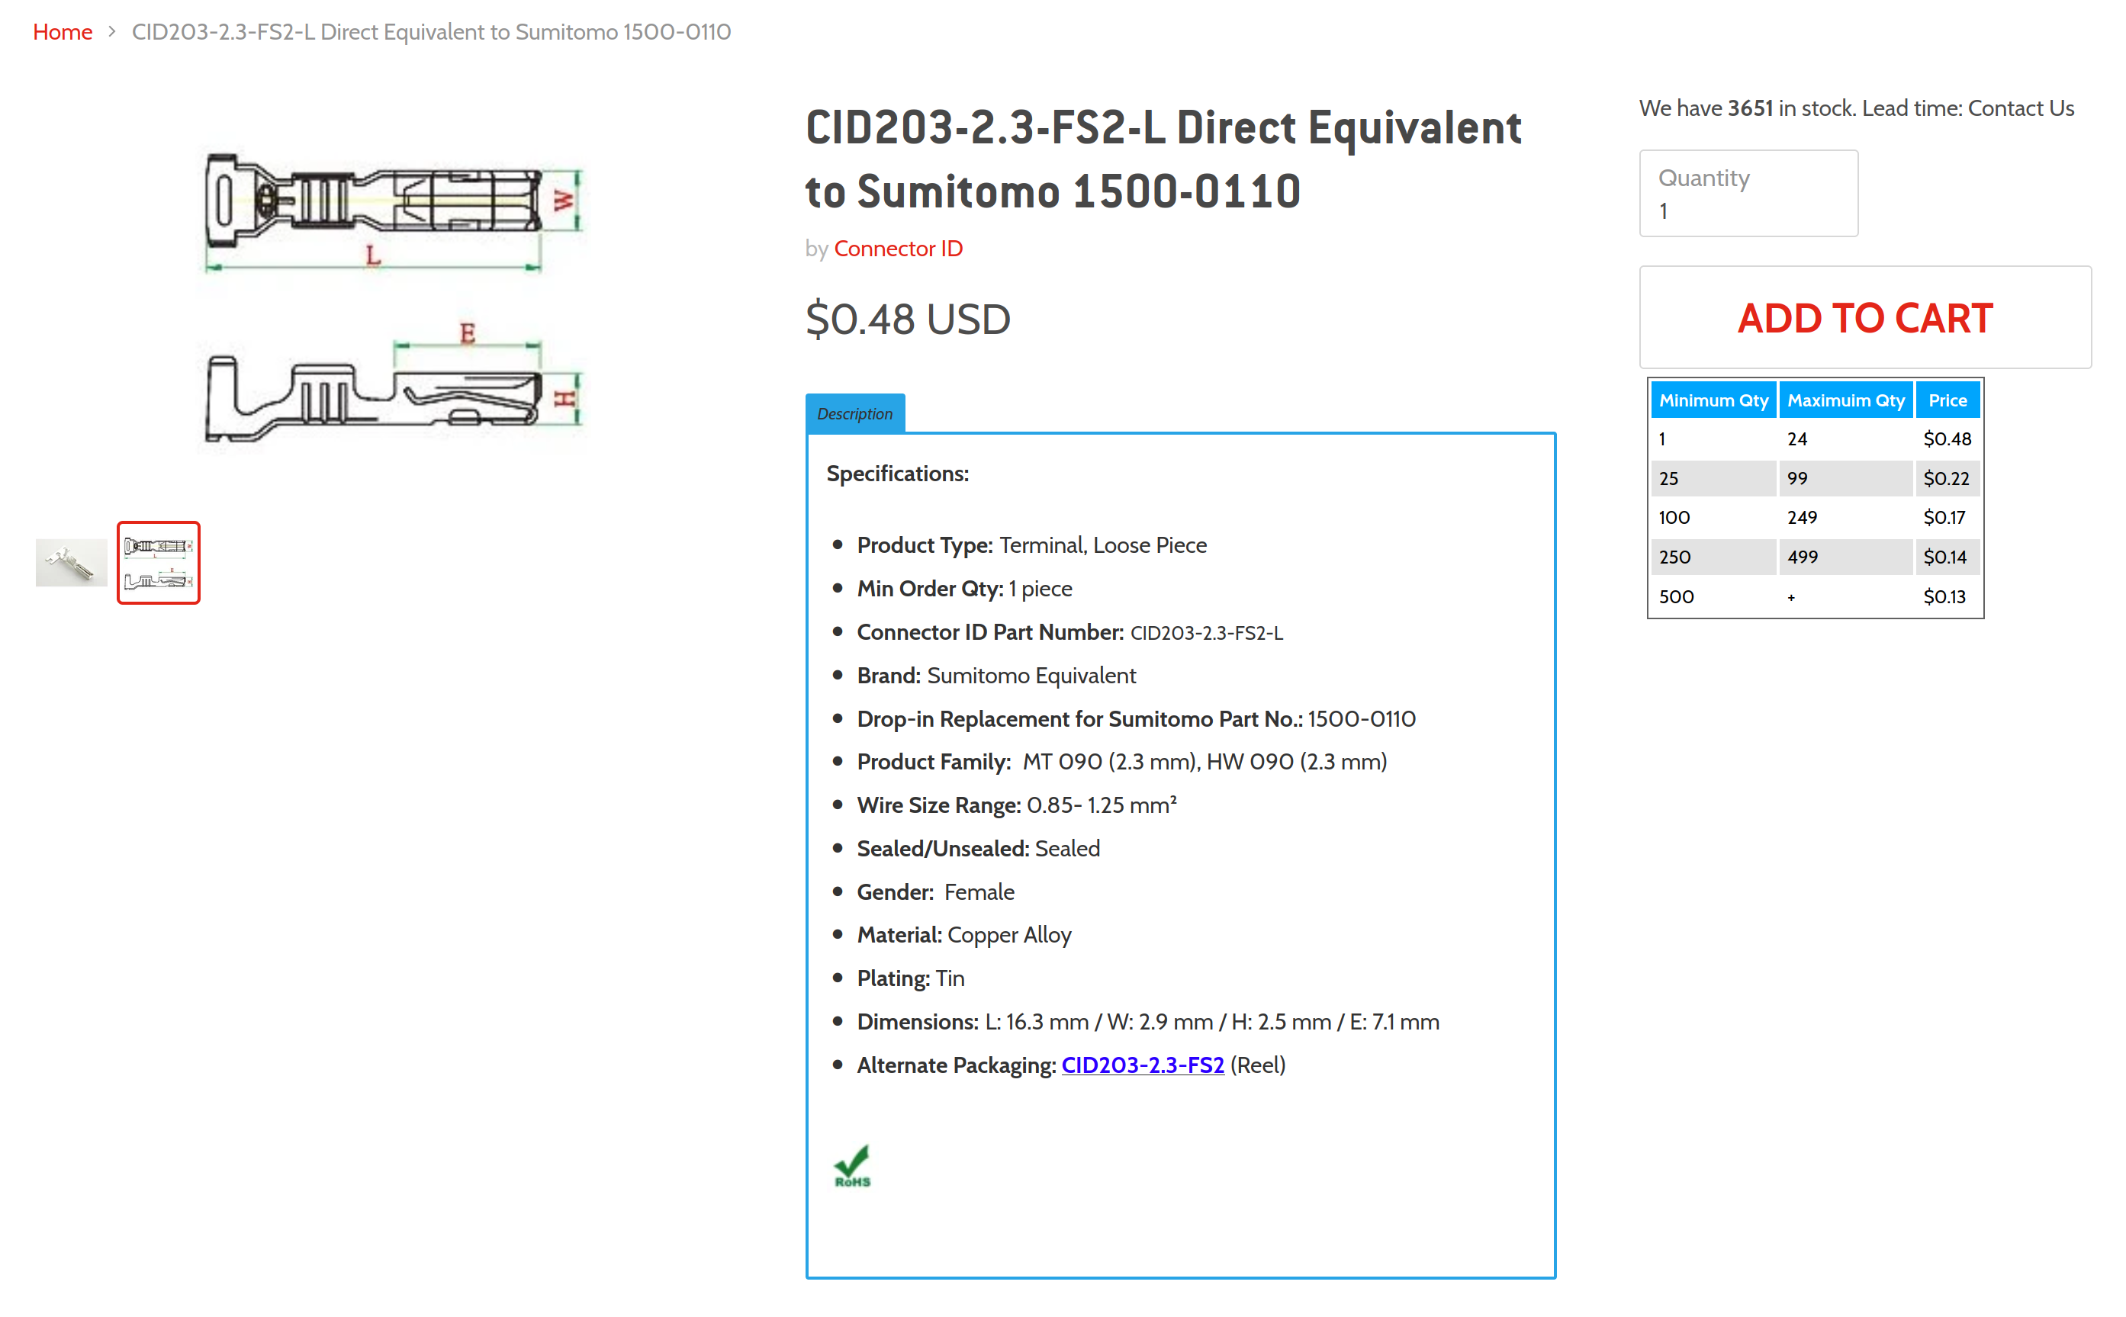2126x1317 pixels.
Task: Select the terminal photo thumbnail
Action: click(x=72, y=563)
